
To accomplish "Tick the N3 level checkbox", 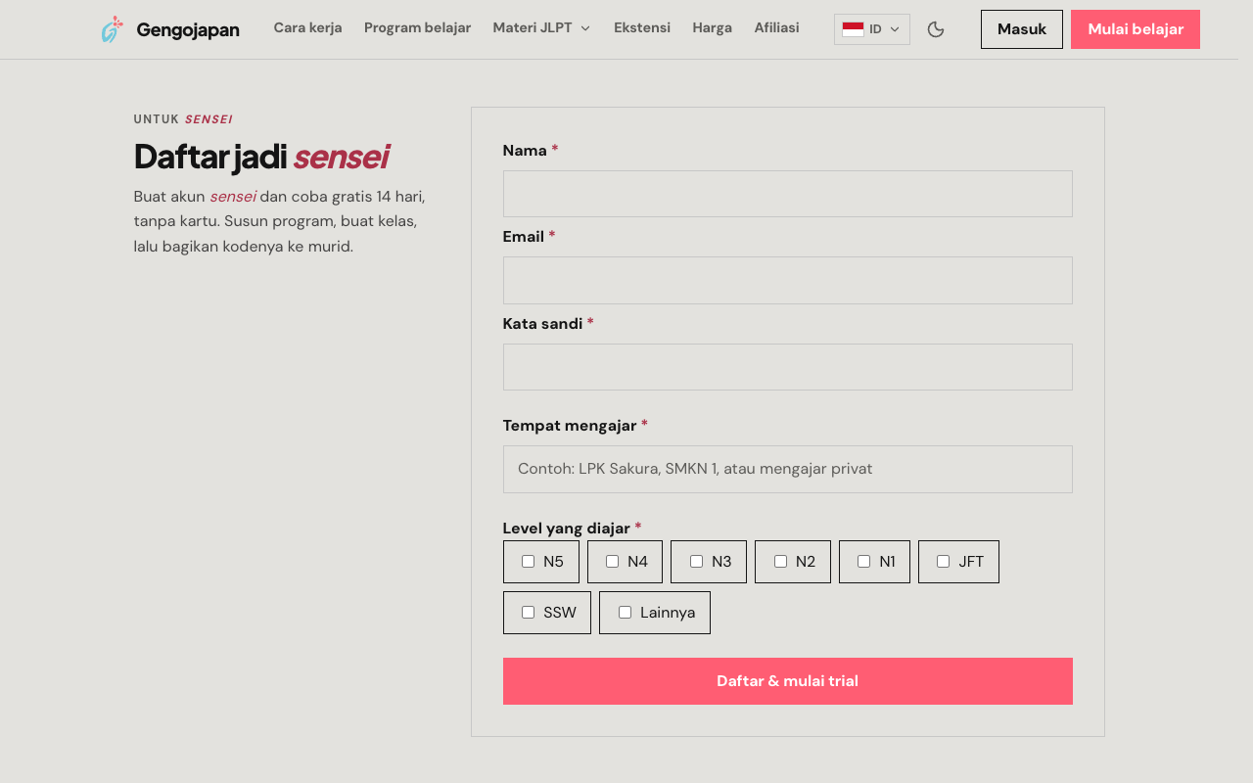I will pyautogui.click(x=697, y=562).
